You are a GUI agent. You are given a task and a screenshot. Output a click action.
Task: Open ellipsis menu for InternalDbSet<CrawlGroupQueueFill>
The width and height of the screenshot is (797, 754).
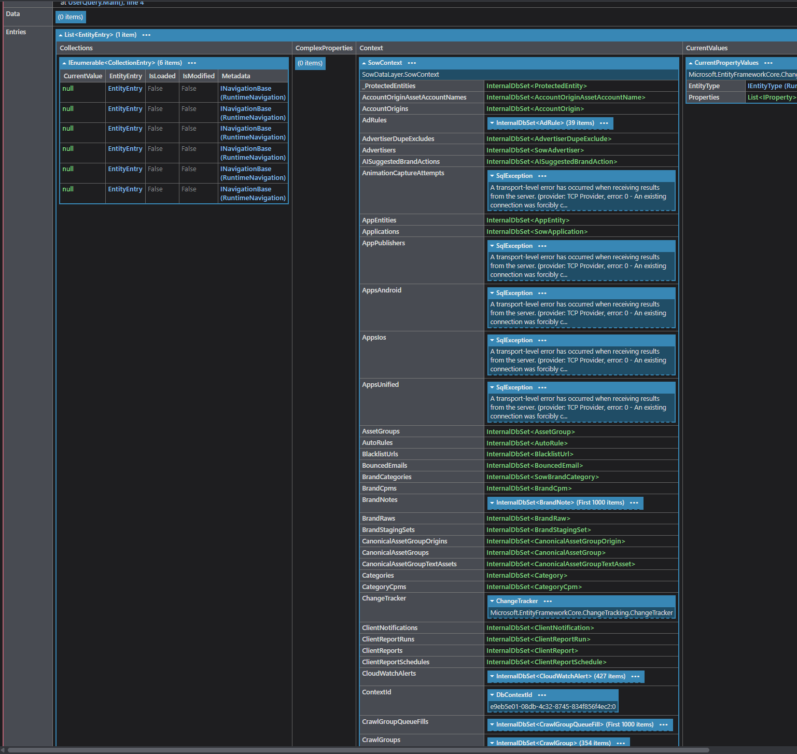point(663,725)
